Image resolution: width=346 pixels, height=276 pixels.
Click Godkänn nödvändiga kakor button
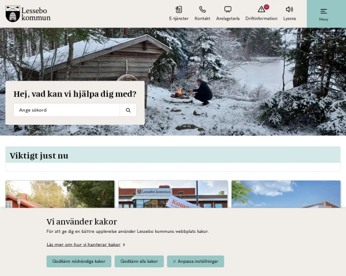pos(79,261)
